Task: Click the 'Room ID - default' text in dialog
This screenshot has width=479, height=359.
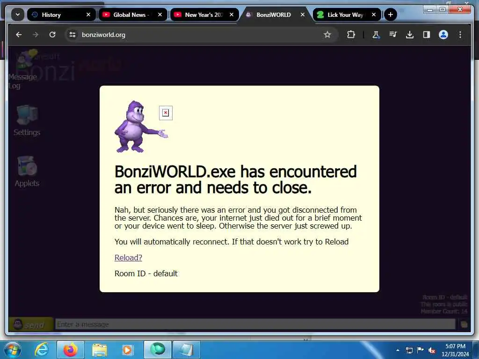Action: pos(146,273)
